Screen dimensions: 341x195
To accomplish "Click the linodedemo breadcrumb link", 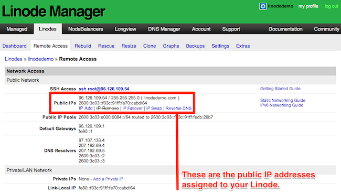I will [x=41, y=59].
